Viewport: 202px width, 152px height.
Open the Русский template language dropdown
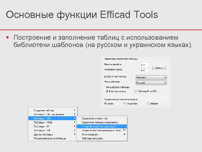point(151,83)
